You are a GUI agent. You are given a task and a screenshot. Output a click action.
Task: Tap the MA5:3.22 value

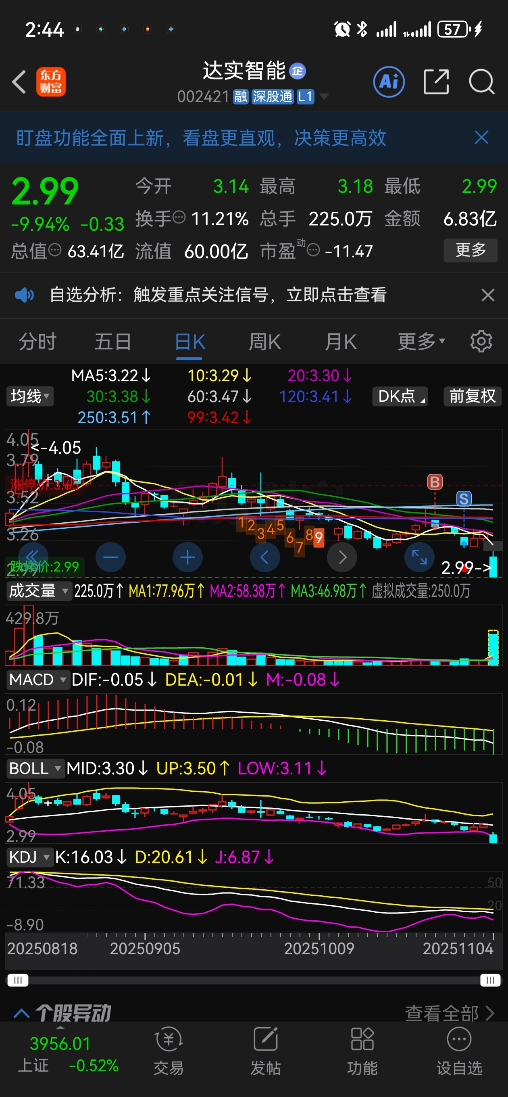click(111, 375)
